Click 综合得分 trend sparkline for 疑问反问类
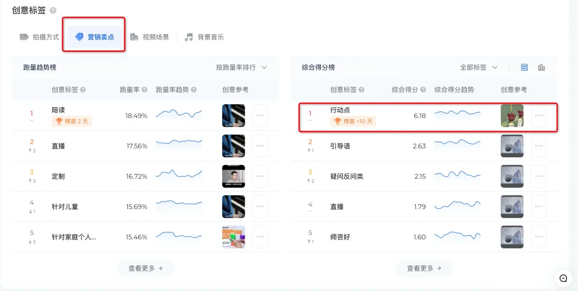 tap(458, 174)
